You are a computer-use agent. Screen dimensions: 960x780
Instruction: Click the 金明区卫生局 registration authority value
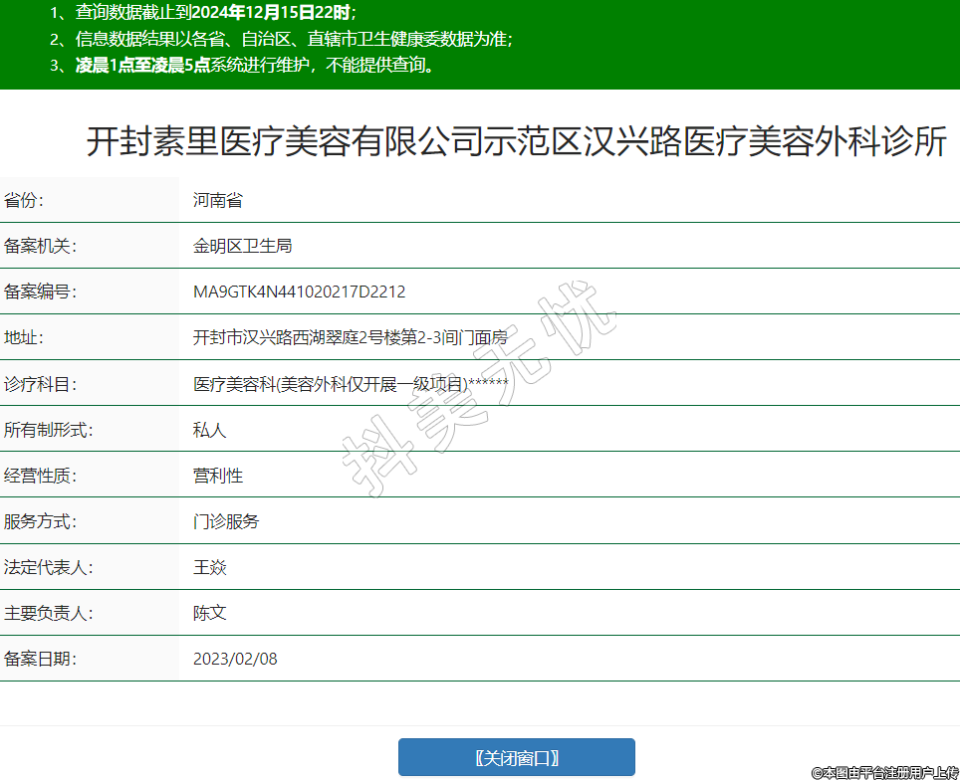[x=242, y=246]
